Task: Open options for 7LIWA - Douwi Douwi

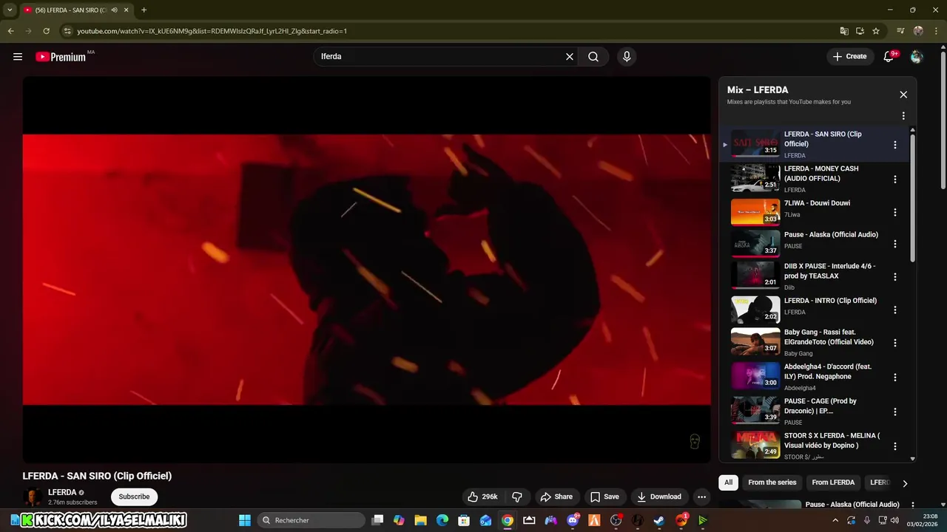Action: coord(895,212)
